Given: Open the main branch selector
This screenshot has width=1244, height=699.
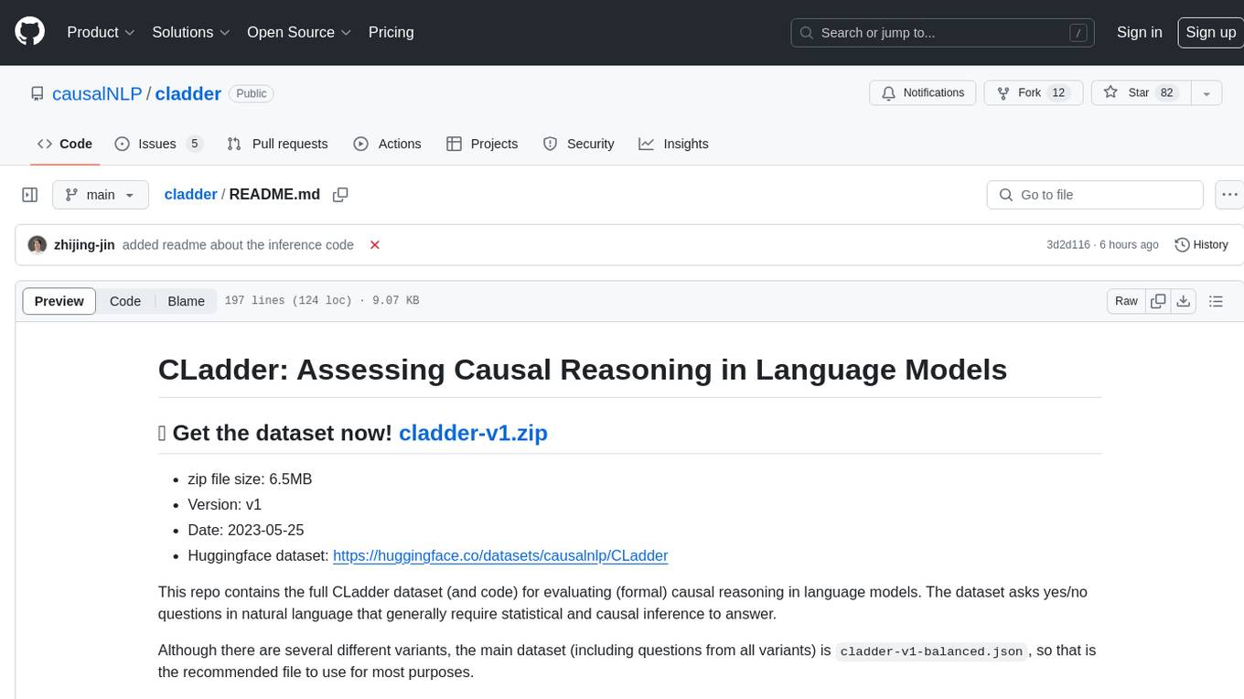Looking at the screenshot, I should point(101,195).
